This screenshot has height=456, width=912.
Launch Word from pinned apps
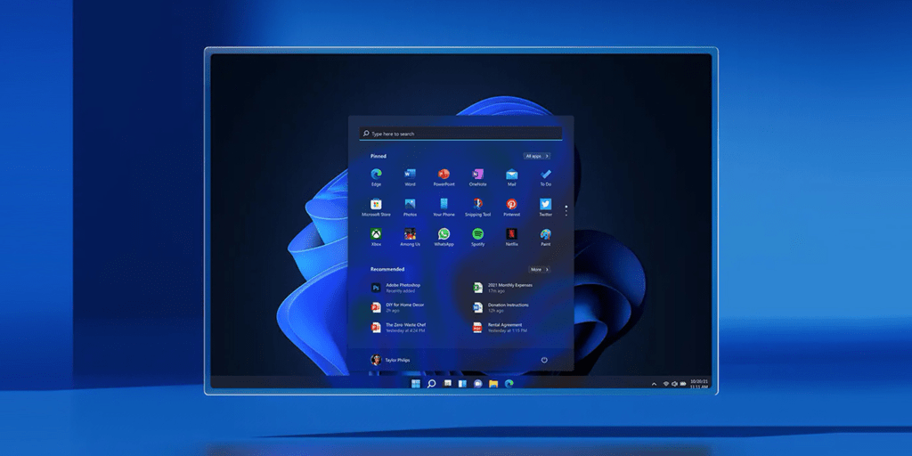point(410,177)
